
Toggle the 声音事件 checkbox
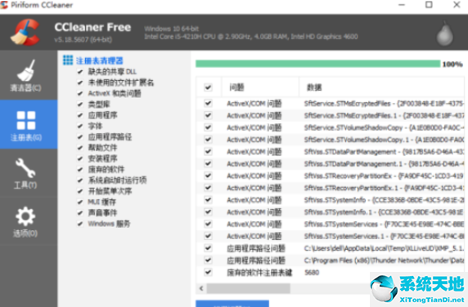(x=80, y=213)
